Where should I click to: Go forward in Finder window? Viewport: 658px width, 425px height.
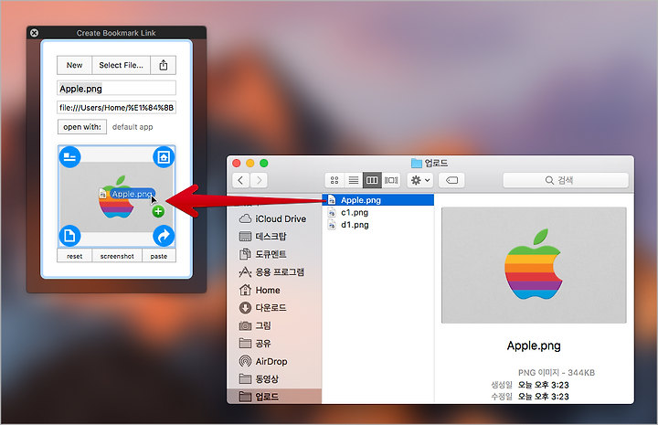tap(259, 180)
